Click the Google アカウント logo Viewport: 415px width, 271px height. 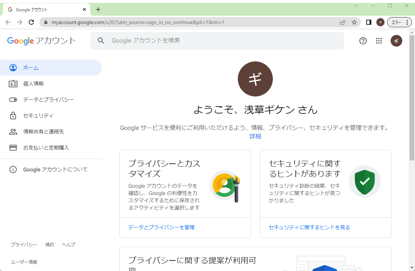click(x=41, y=41)
